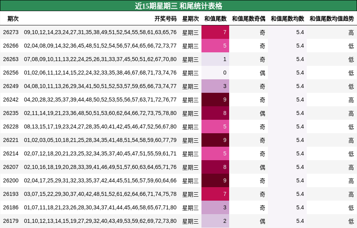Viewport: 357px width, 228px height.
Task: Click period number 26193
Action: point(11,194)
